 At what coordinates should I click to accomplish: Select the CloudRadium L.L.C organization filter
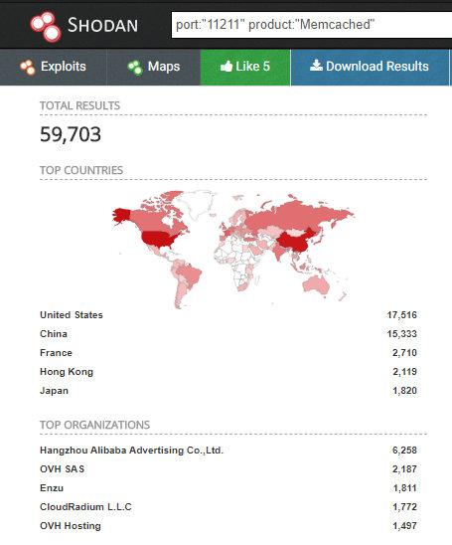(85, 507)
